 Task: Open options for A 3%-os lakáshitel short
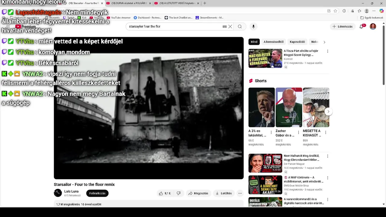(271, 132)
